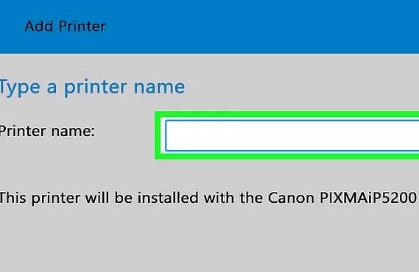
Task: Click inside the Printer name text box
Action: point(292,136)
